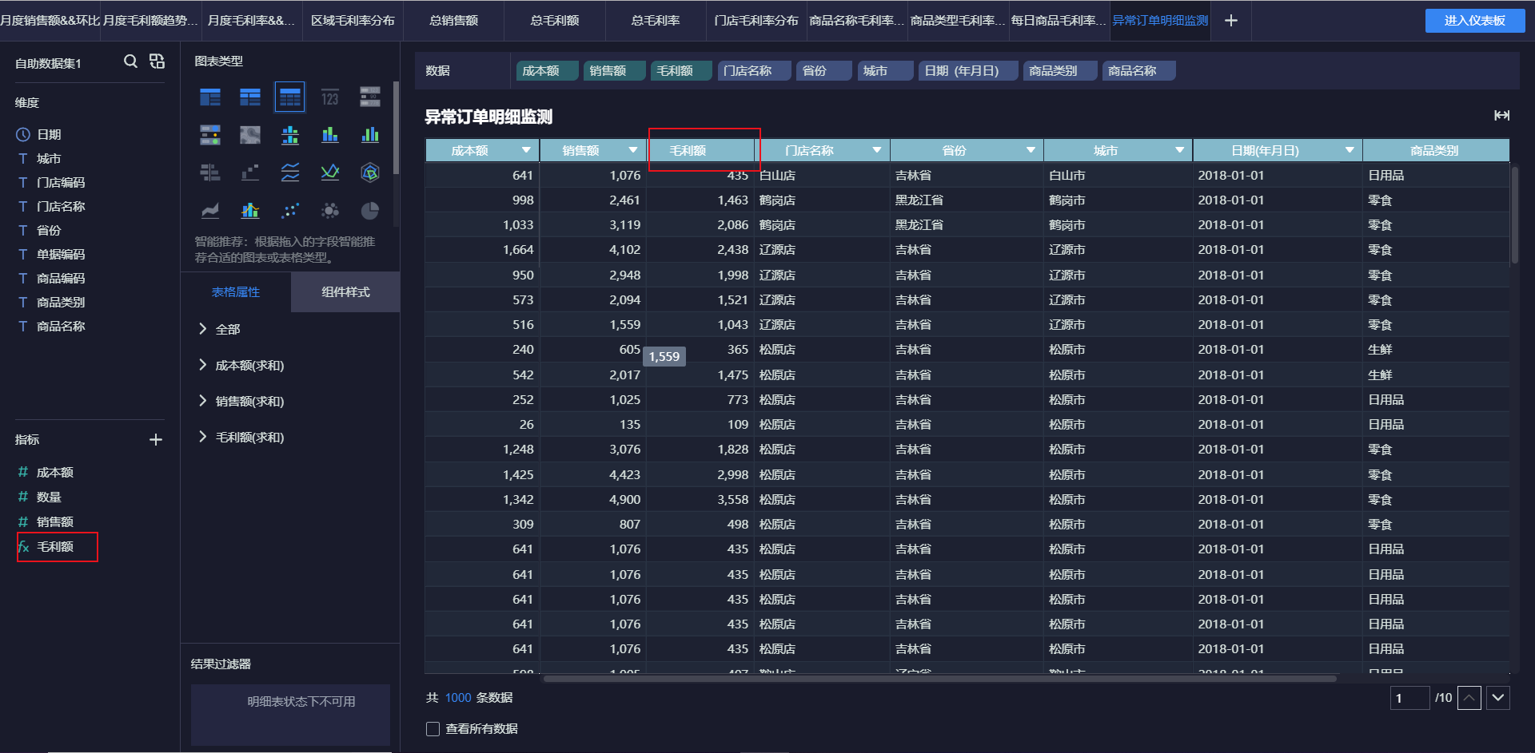Click the 进入仪表板 button
The height and width of the screenshot is (753, 1535).
click(x=1474, y=21)
